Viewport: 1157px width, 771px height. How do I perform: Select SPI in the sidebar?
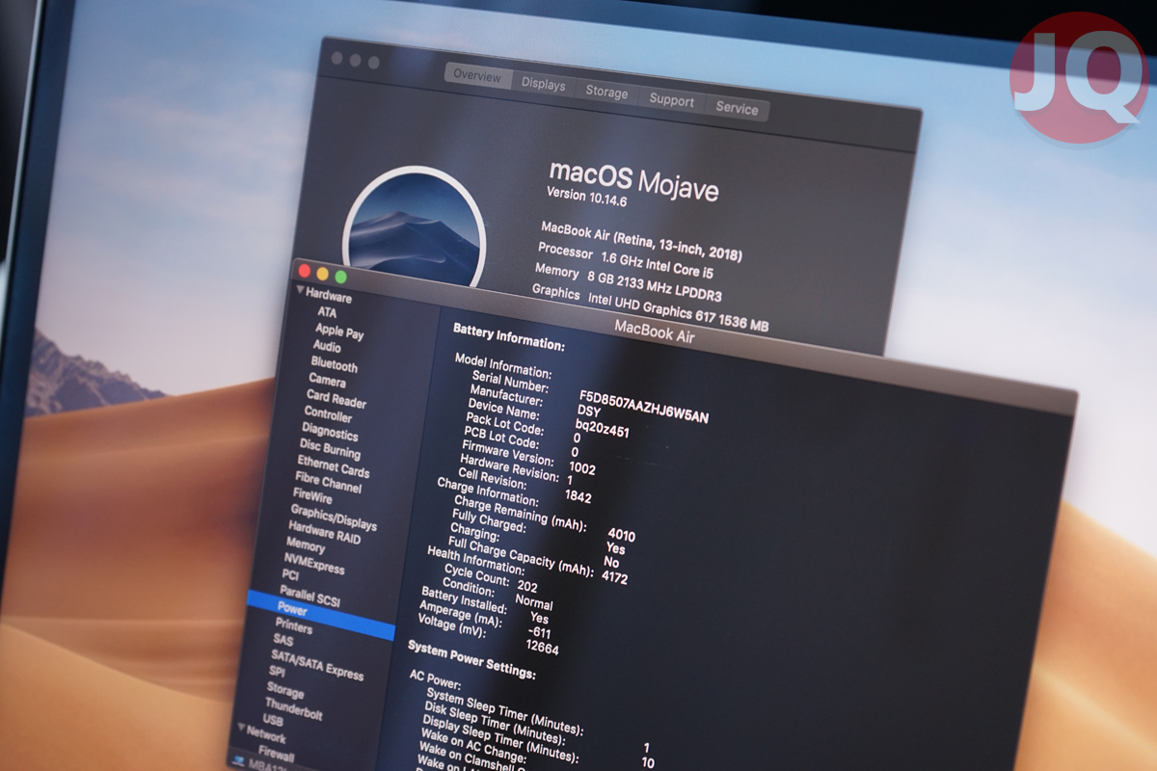[x=277, y=672]
